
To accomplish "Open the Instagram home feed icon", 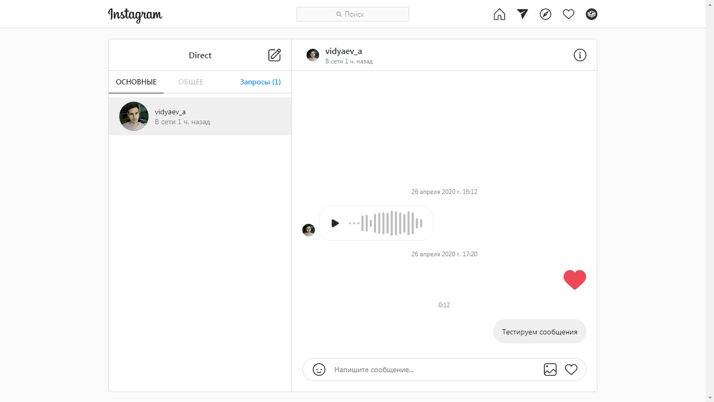I will (499, 14).
